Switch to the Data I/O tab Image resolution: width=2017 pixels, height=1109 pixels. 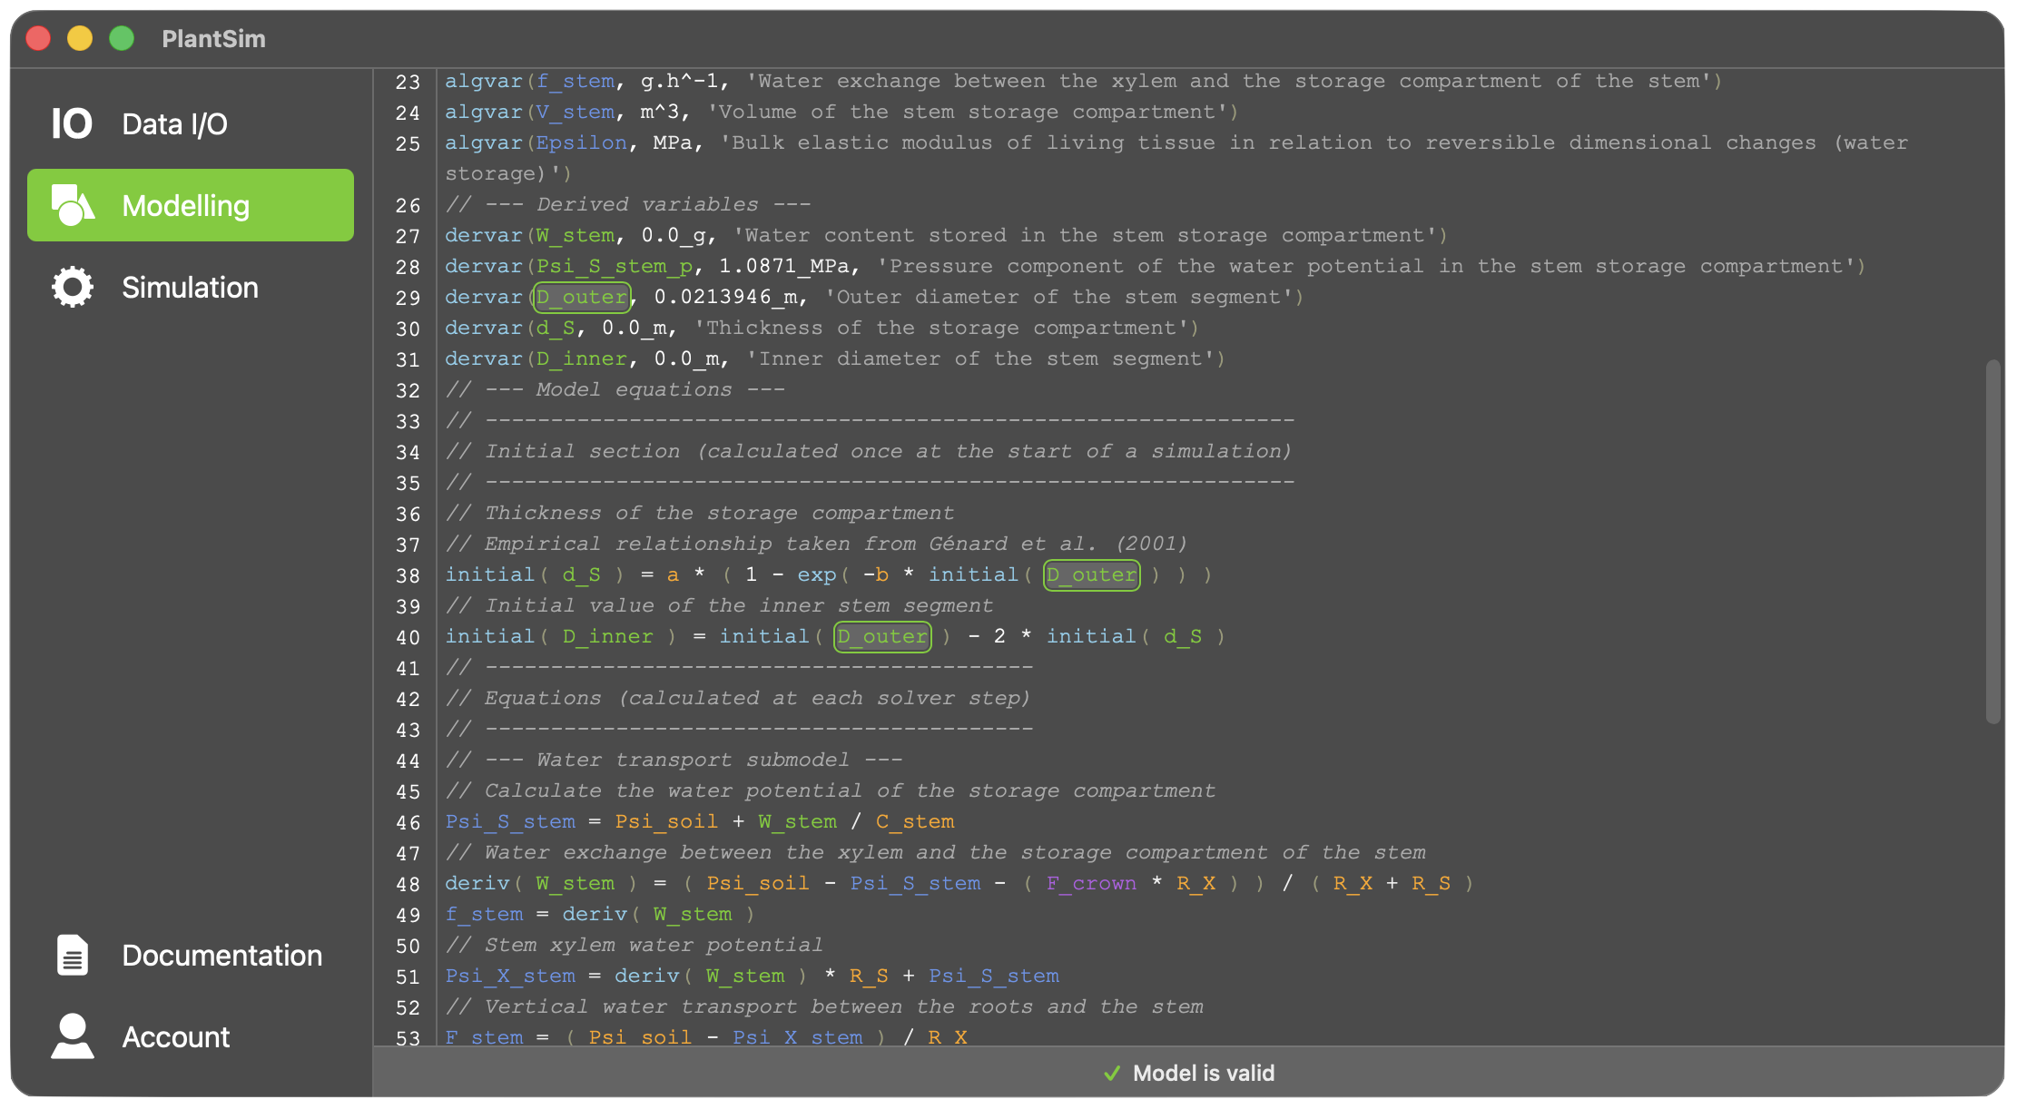(x=174, y=123)
